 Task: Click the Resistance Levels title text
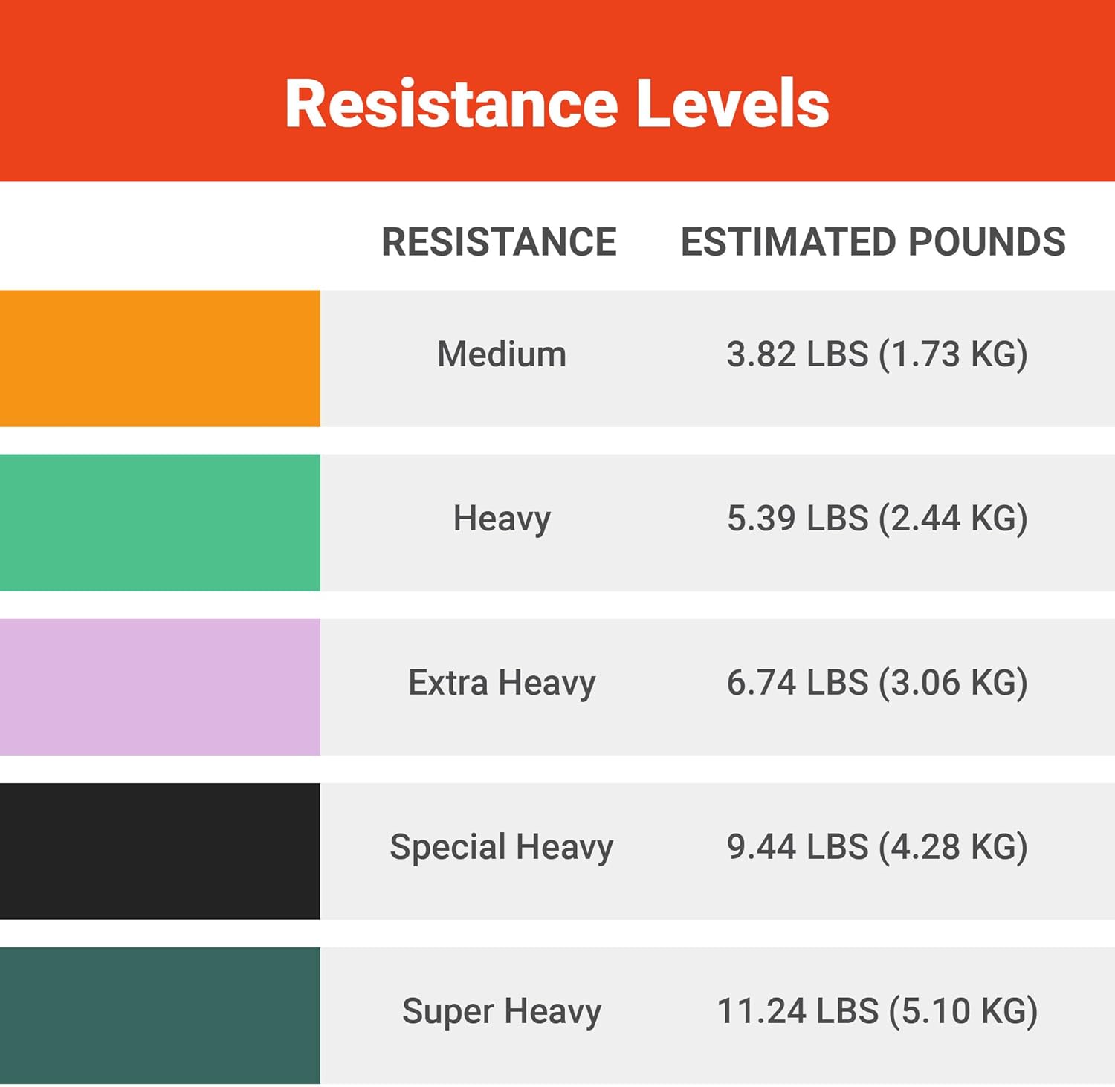[x=557, y=104]
